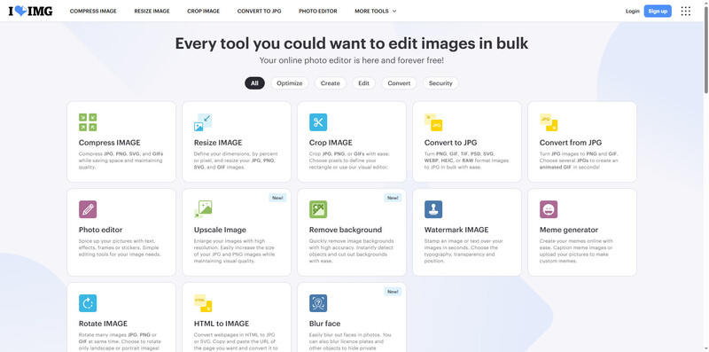Click the Rotate IMAGE icon
The image size is (709, 352).
pos(88,303)
